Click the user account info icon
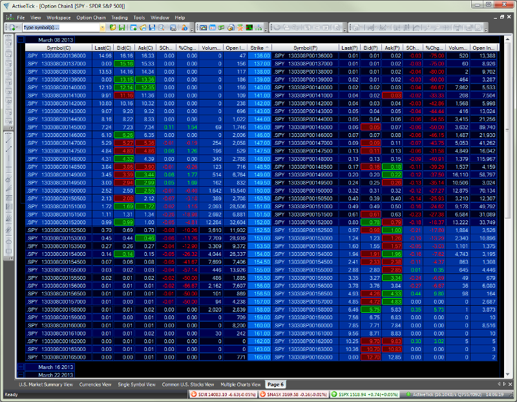This screenshot has width=517, height=402. (x=184, y=28)
